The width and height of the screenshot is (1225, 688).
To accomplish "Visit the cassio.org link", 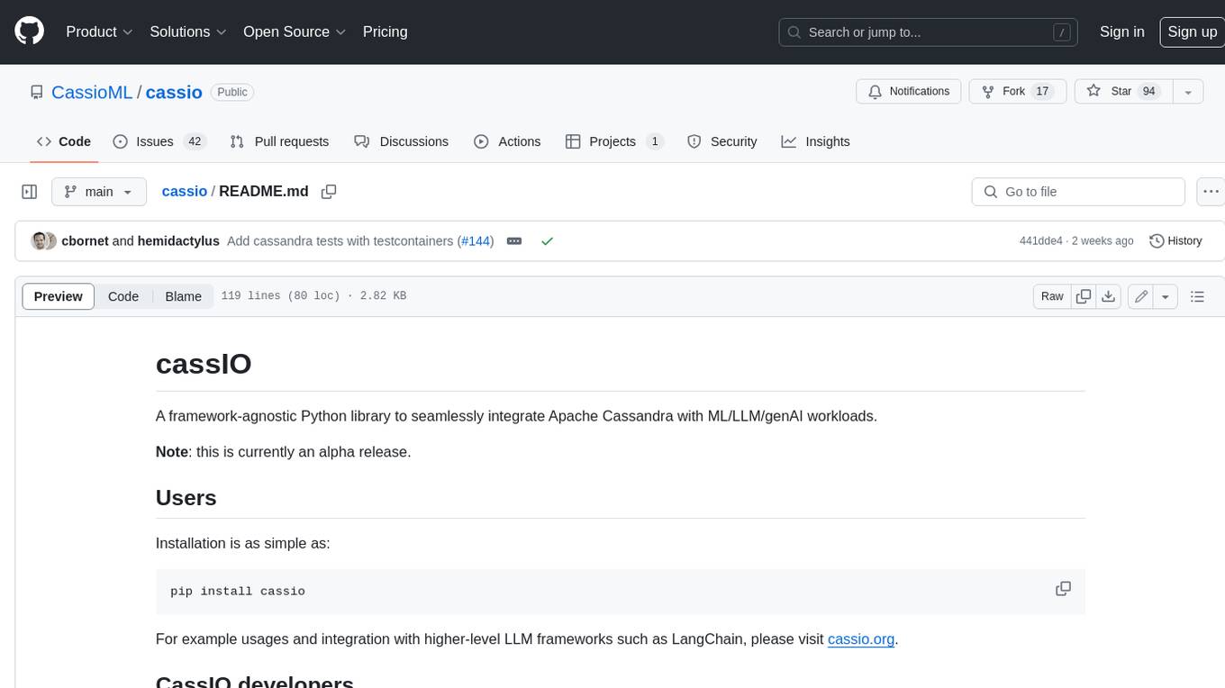I will [861, 638].
